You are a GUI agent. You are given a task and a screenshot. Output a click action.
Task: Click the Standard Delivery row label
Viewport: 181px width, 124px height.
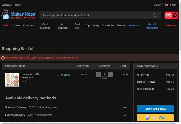point(16,107)
